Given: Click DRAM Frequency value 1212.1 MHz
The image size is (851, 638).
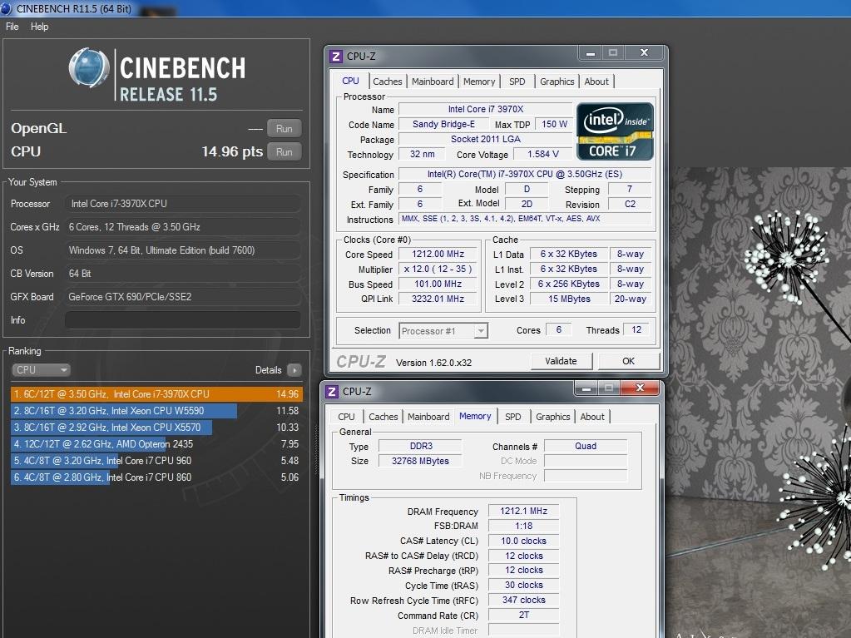Looking at the screenshot, I should pyautogui.click(x=524, y=511).
